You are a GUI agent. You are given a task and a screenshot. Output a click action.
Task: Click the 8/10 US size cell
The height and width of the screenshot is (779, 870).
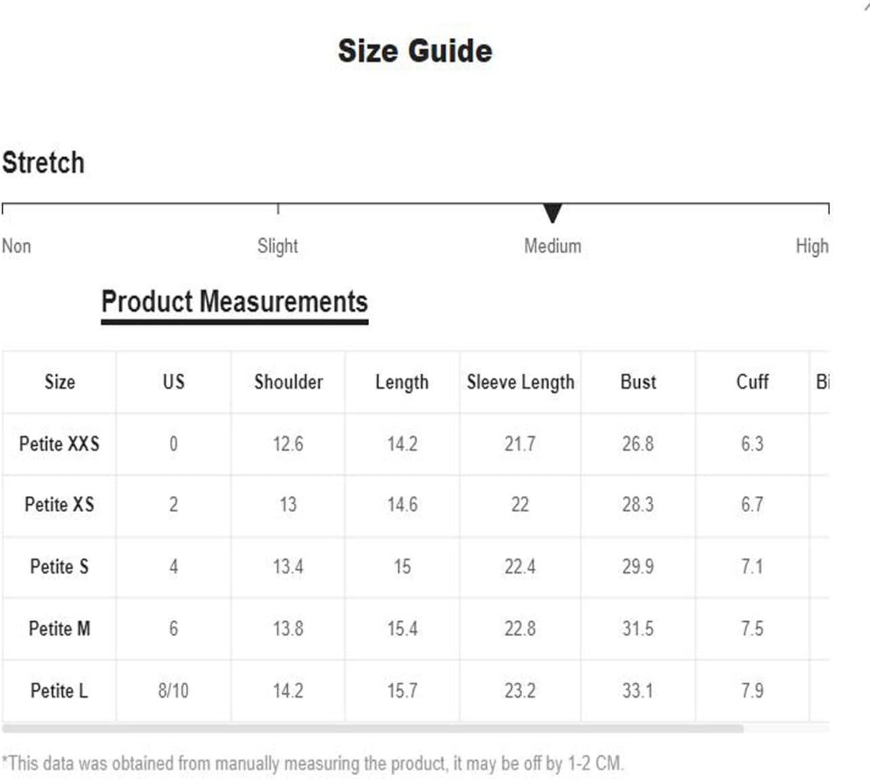pyautogui.click(x=173, y=691)
